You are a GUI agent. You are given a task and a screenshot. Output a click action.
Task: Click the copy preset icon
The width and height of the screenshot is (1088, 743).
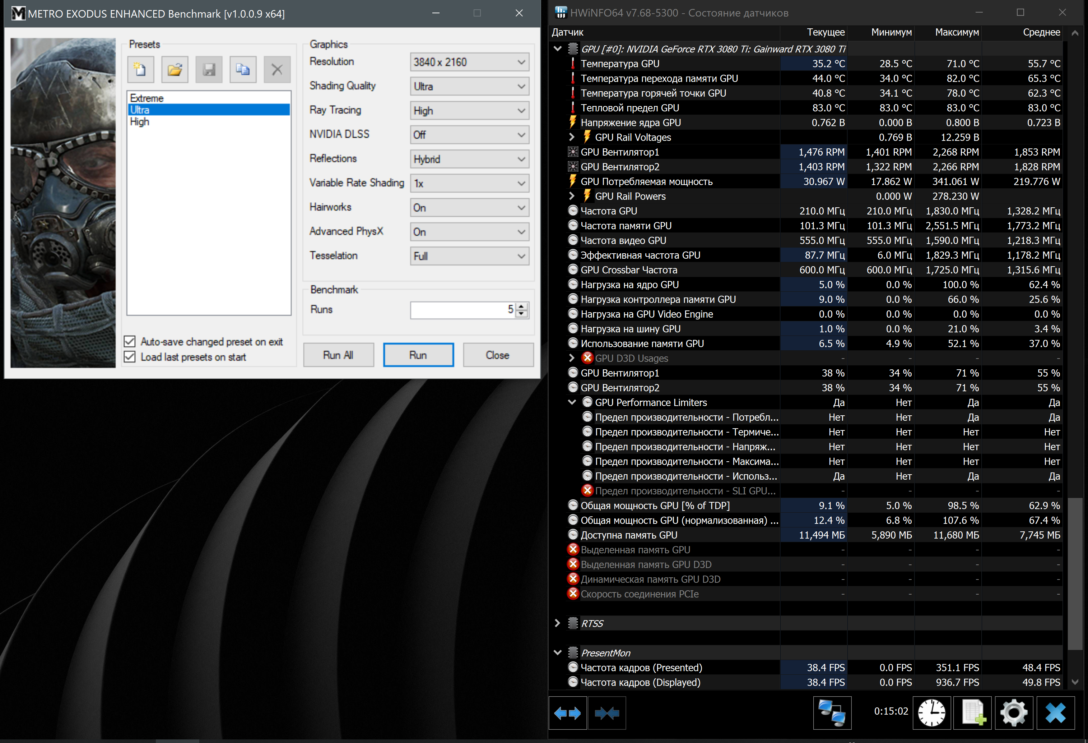(x=242, y=70)
